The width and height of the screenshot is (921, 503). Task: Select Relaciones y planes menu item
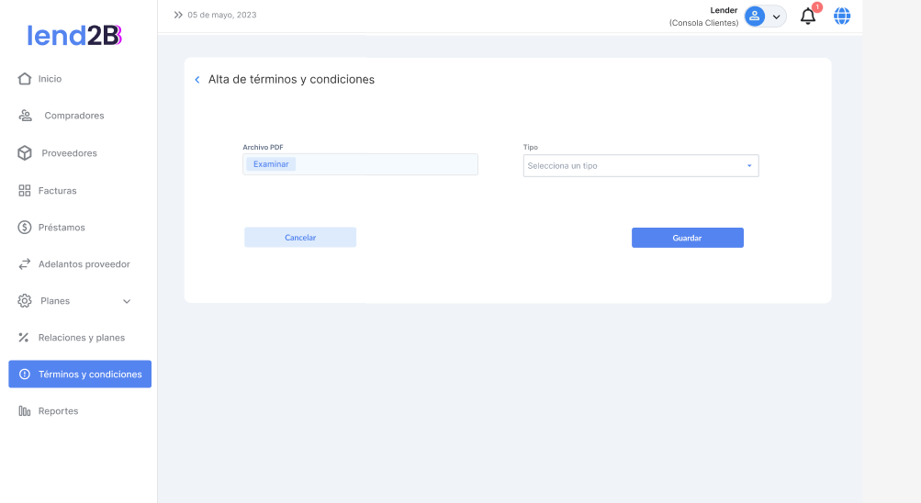pyautogui.click(x=81, y=338)
